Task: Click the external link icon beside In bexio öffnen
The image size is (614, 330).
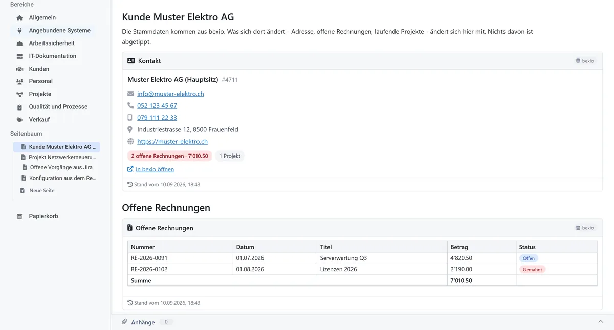Action: tap(130, 169)
